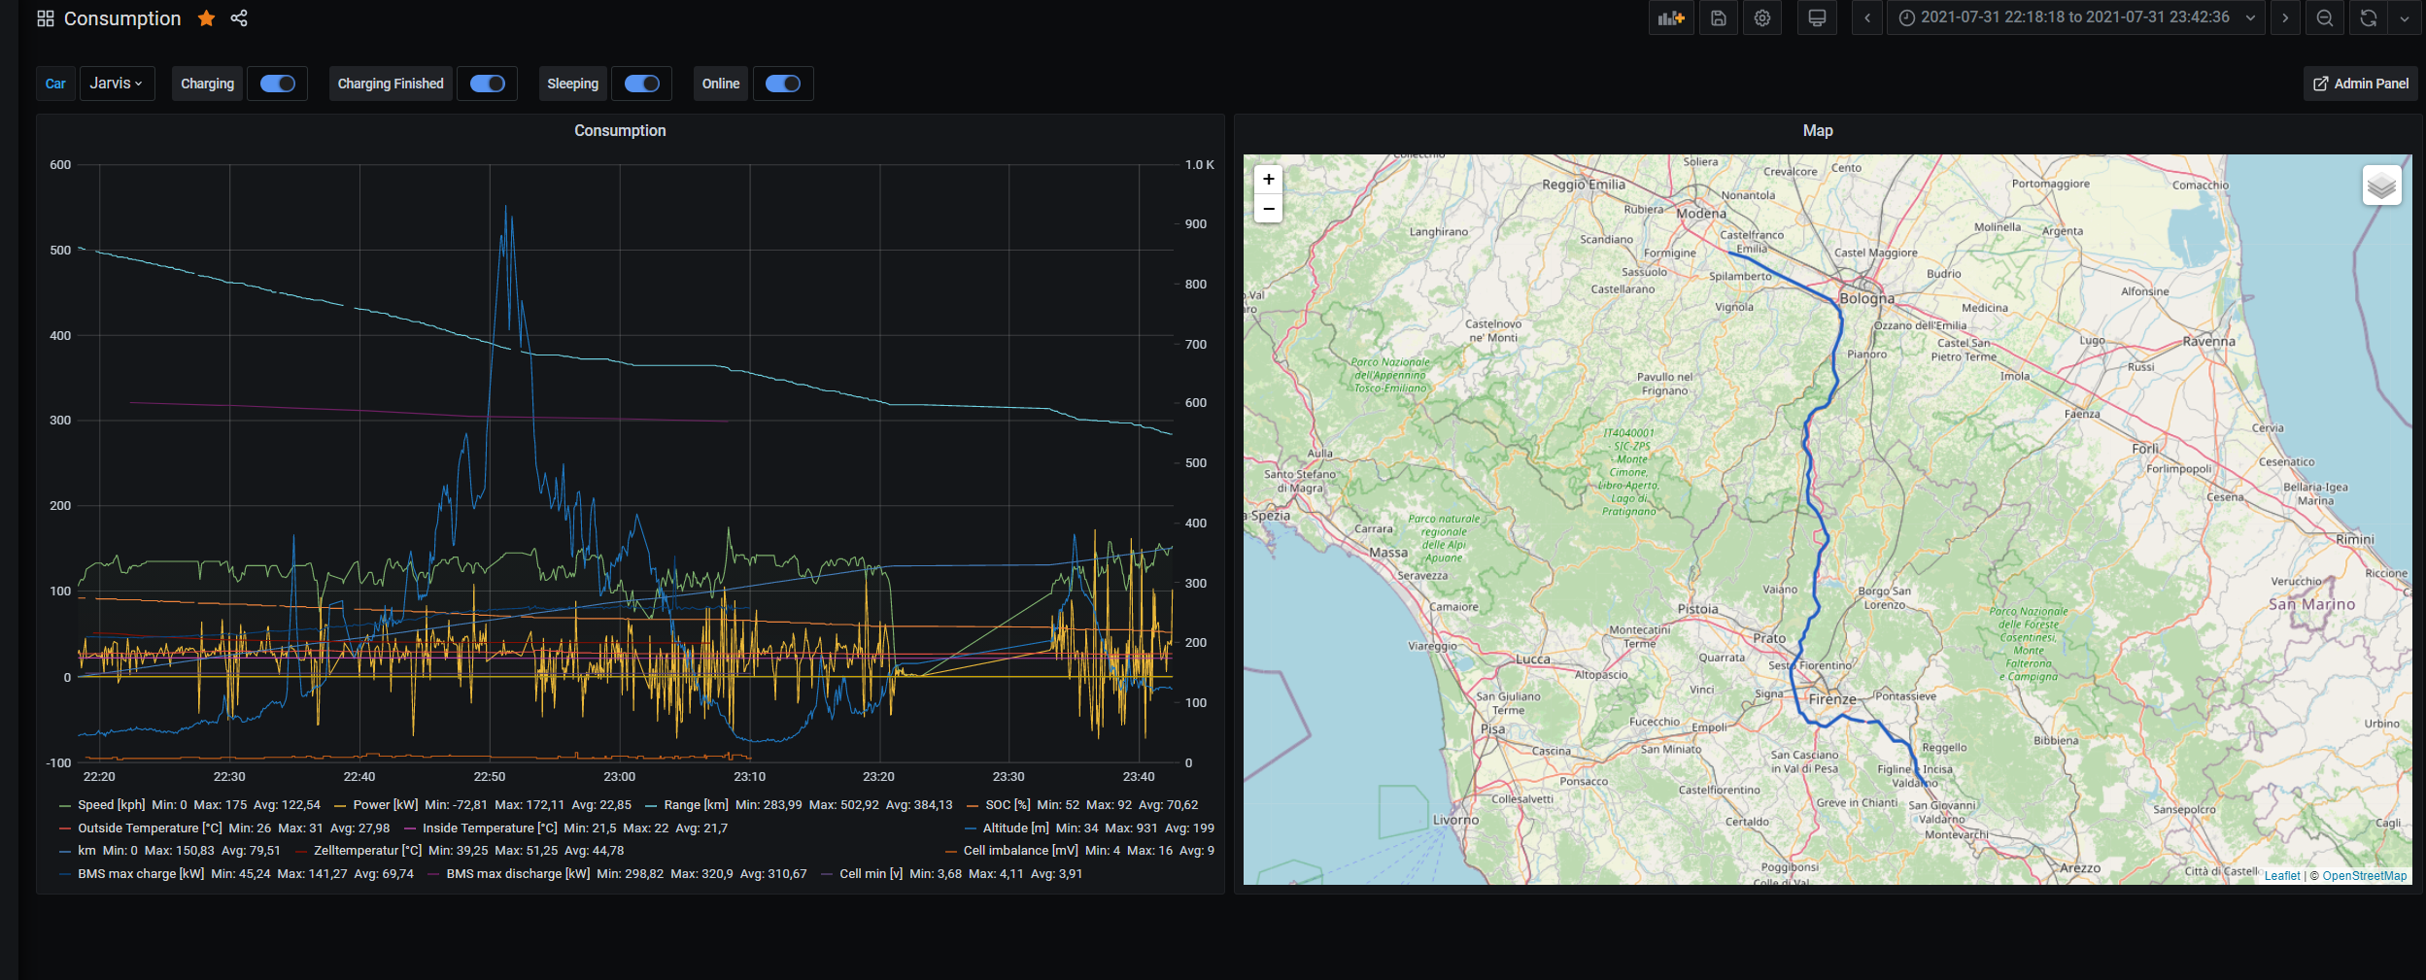Image resolution: width=2426 pixels, height=980 pixels.
Task: Zoom out the time range
Action: coord(2325,18)
